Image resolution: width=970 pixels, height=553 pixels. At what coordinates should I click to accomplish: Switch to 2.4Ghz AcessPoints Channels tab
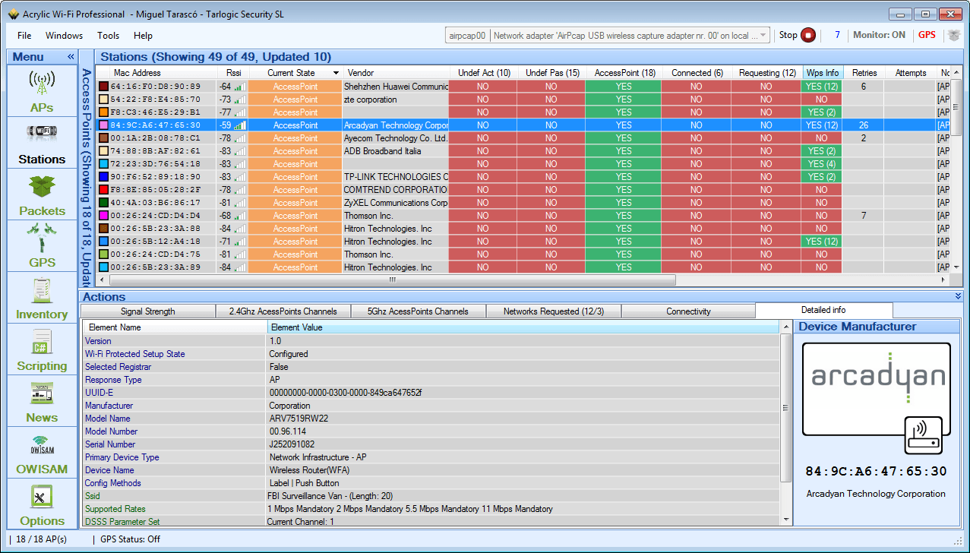click(283, 311)
